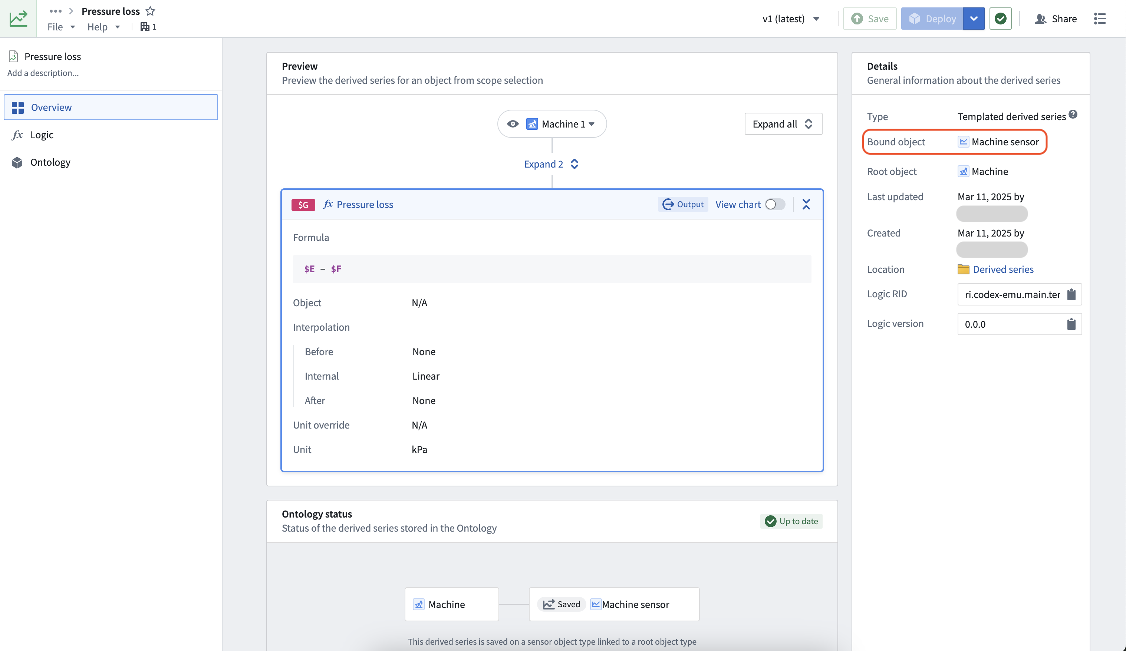The image size is (1126, 651).
Task: Click Add a description field
Action: (43, 73)
